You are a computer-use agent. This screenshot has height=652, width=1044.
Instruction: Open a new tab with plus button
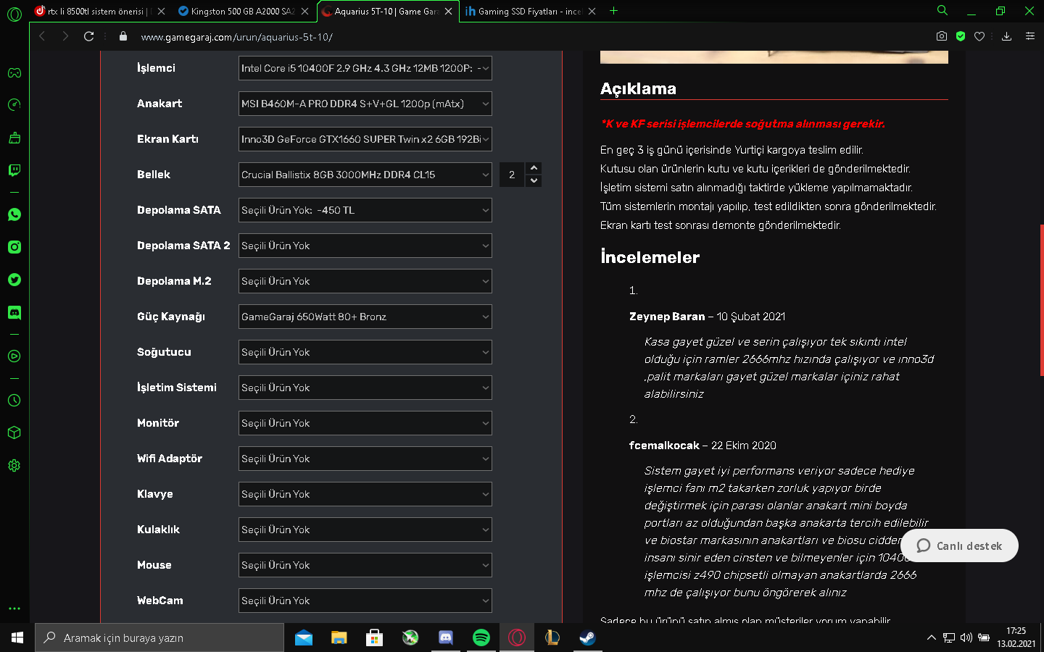point(614,11)
